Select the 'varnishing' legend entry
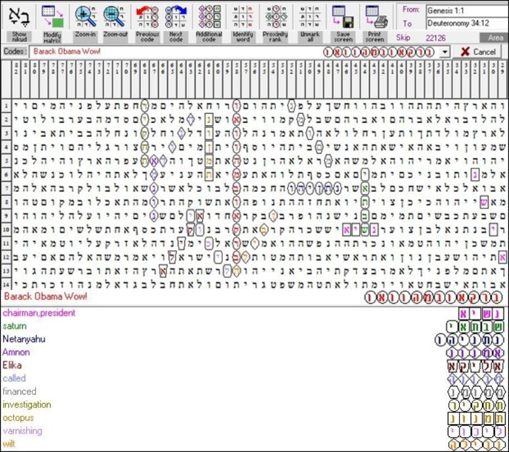Screen dimensions: 509x452 22,431
